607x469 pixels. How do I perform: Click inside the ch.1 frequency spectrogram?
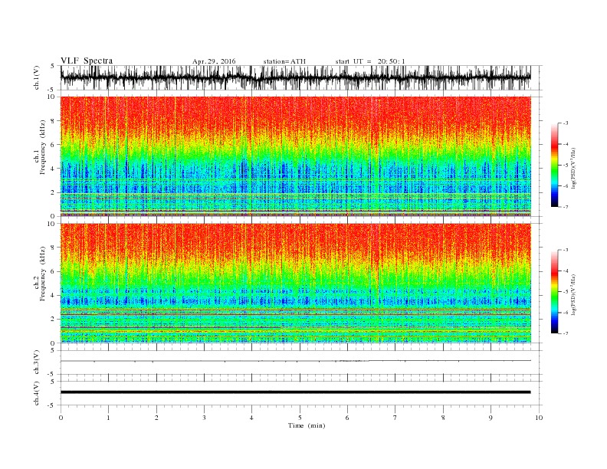pyautogui.click(x=295, y=156)
